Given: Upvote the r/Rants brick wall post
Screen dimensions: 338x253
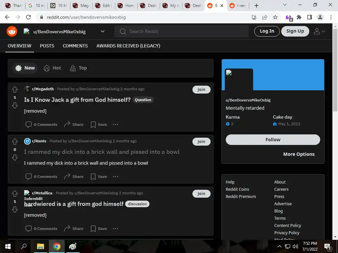Looking at the screenshot, I should 15,142.
